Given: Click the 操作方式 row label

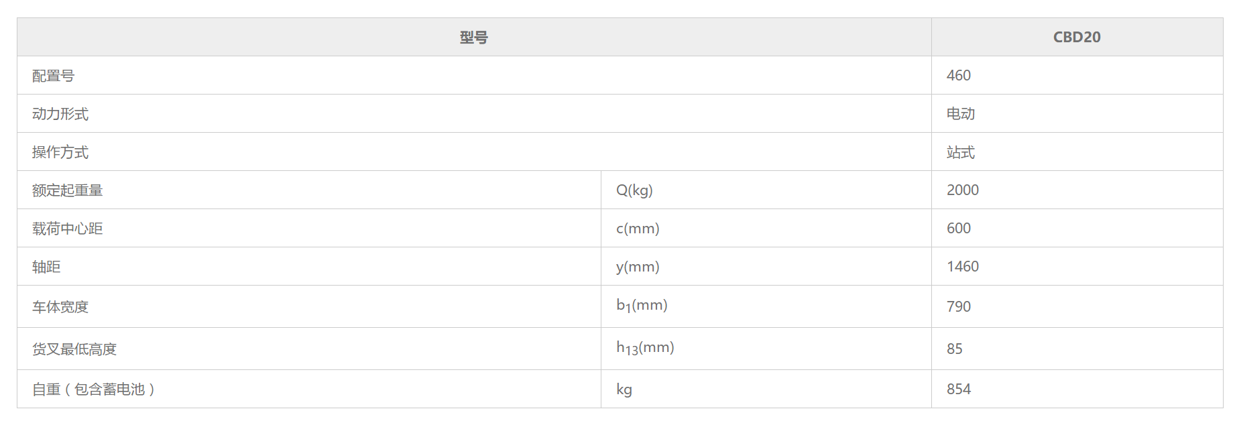Looking at the screenshot, I should pyautogui.click(x=60, y=152).
